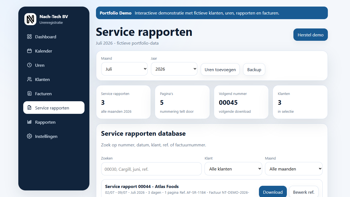Click the Service rapporten count card

[123, 102]
